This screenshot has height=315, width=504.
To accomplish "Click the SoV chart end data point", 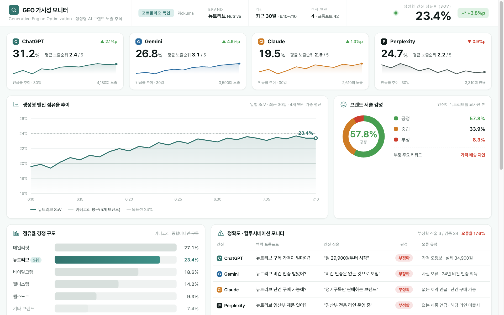I will (316, 138).
